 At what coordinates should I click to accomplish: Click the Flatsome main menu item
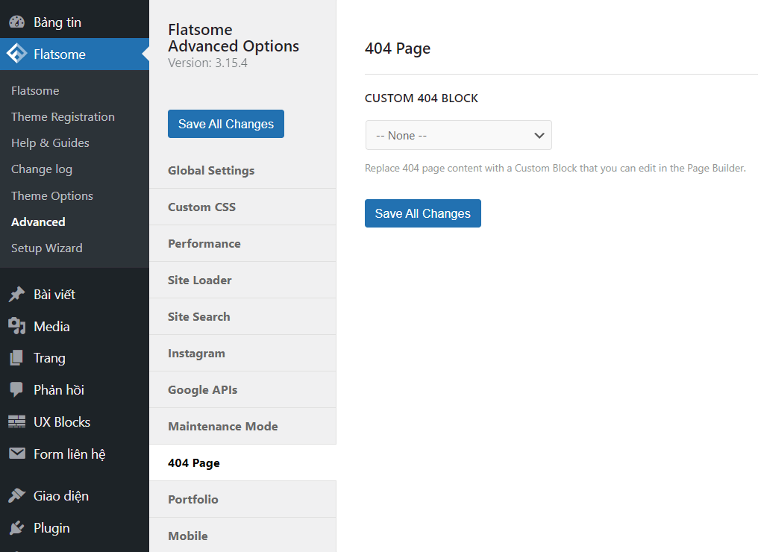tap(75, 54)
